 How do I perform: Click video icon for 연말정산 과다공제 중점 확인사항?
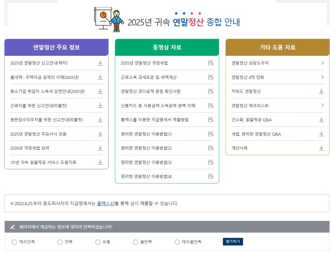[x=210, y=91]
